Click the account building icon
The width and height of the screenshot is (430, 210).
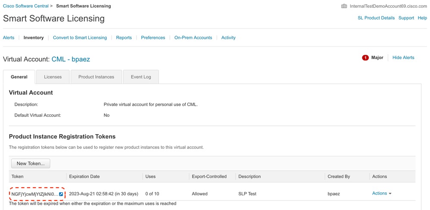point(344,6)
